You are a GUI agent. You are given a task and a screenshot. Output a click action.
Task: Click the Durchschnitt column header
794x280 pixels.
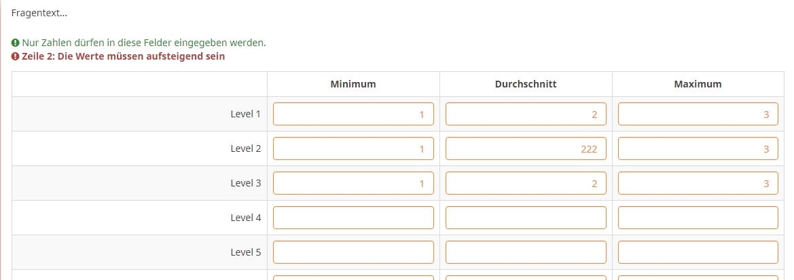coord(526,84)
